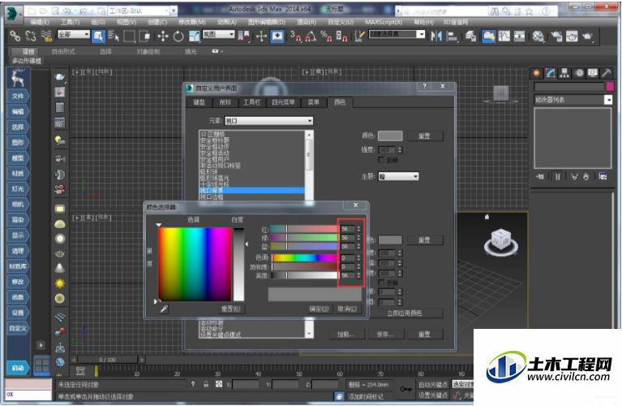622x406 pixels.
Task: Click the ribbon minimize dropdown after 填充
Action: pos(217,51)
